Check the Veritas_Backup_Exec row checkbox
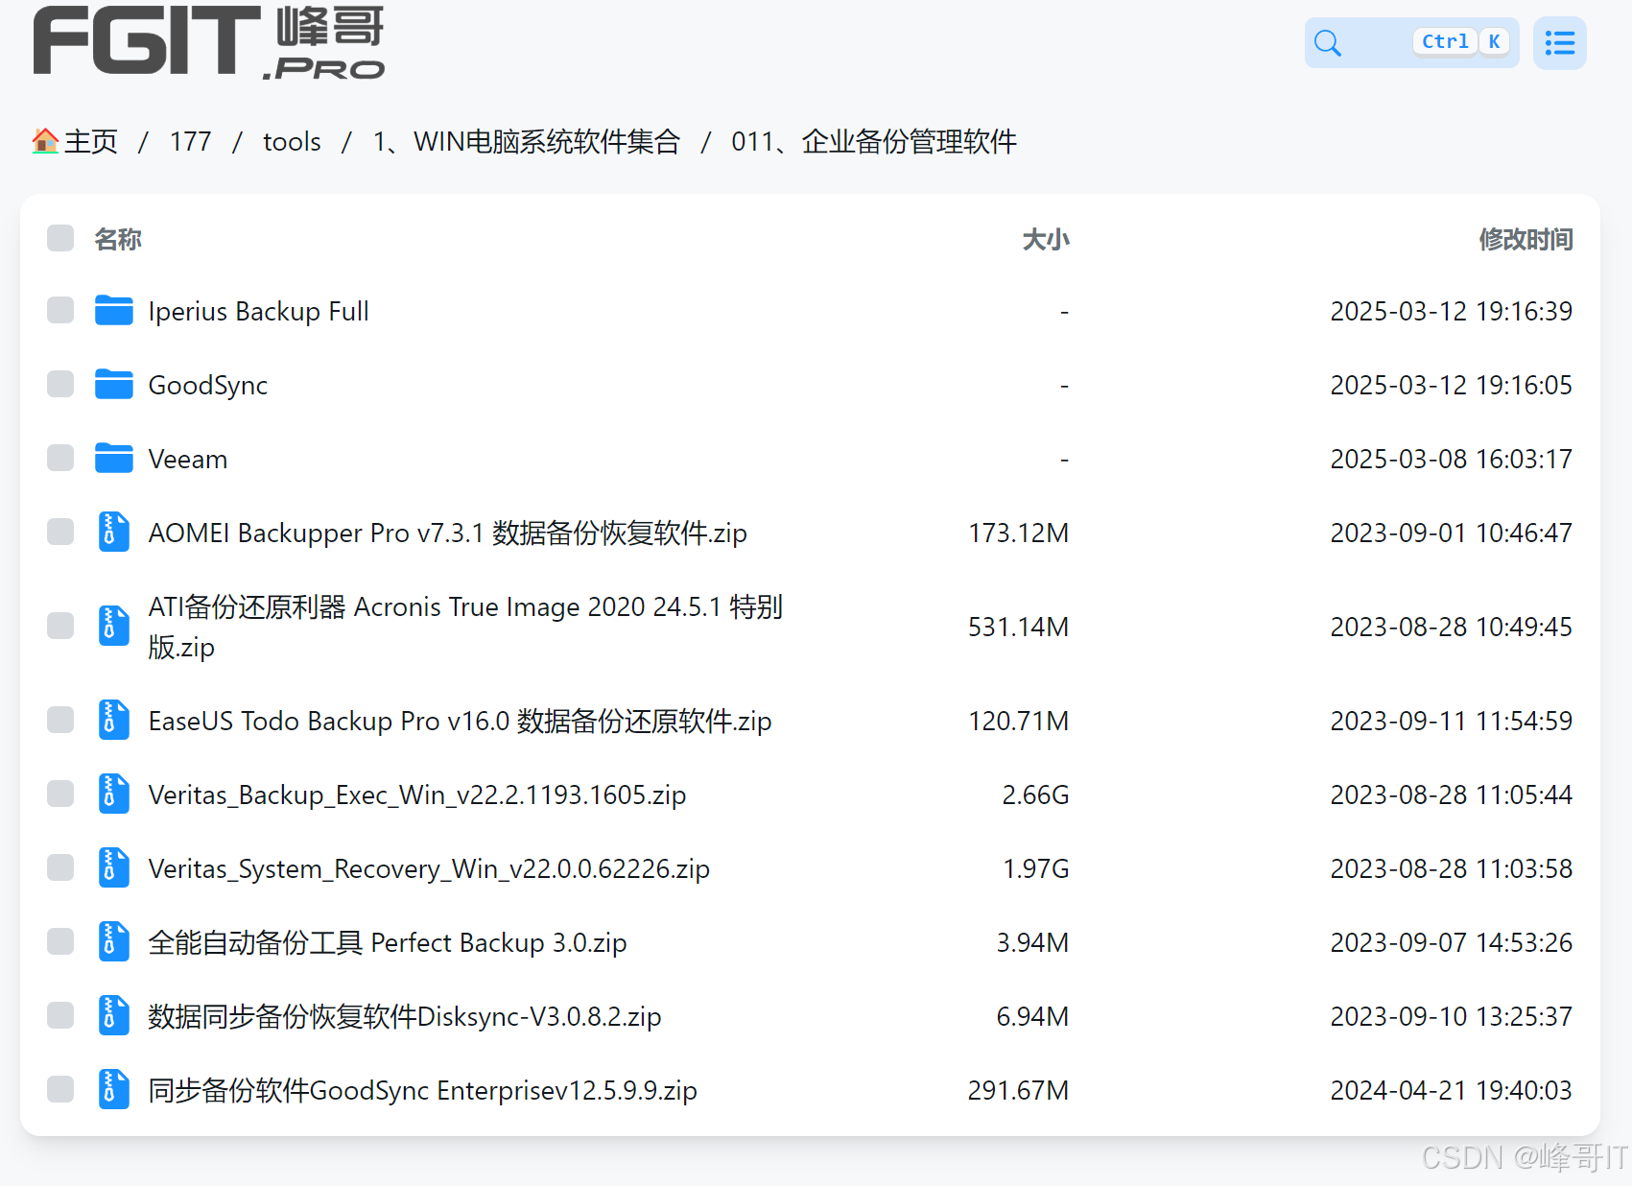The image size is (1632, 1186). tap(60, 794)
